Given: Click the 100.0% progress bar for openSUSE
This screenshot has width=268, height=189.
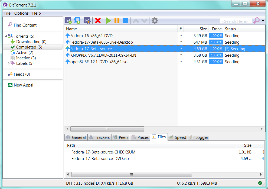Looking at the screenshot, I should click(216, 62).
